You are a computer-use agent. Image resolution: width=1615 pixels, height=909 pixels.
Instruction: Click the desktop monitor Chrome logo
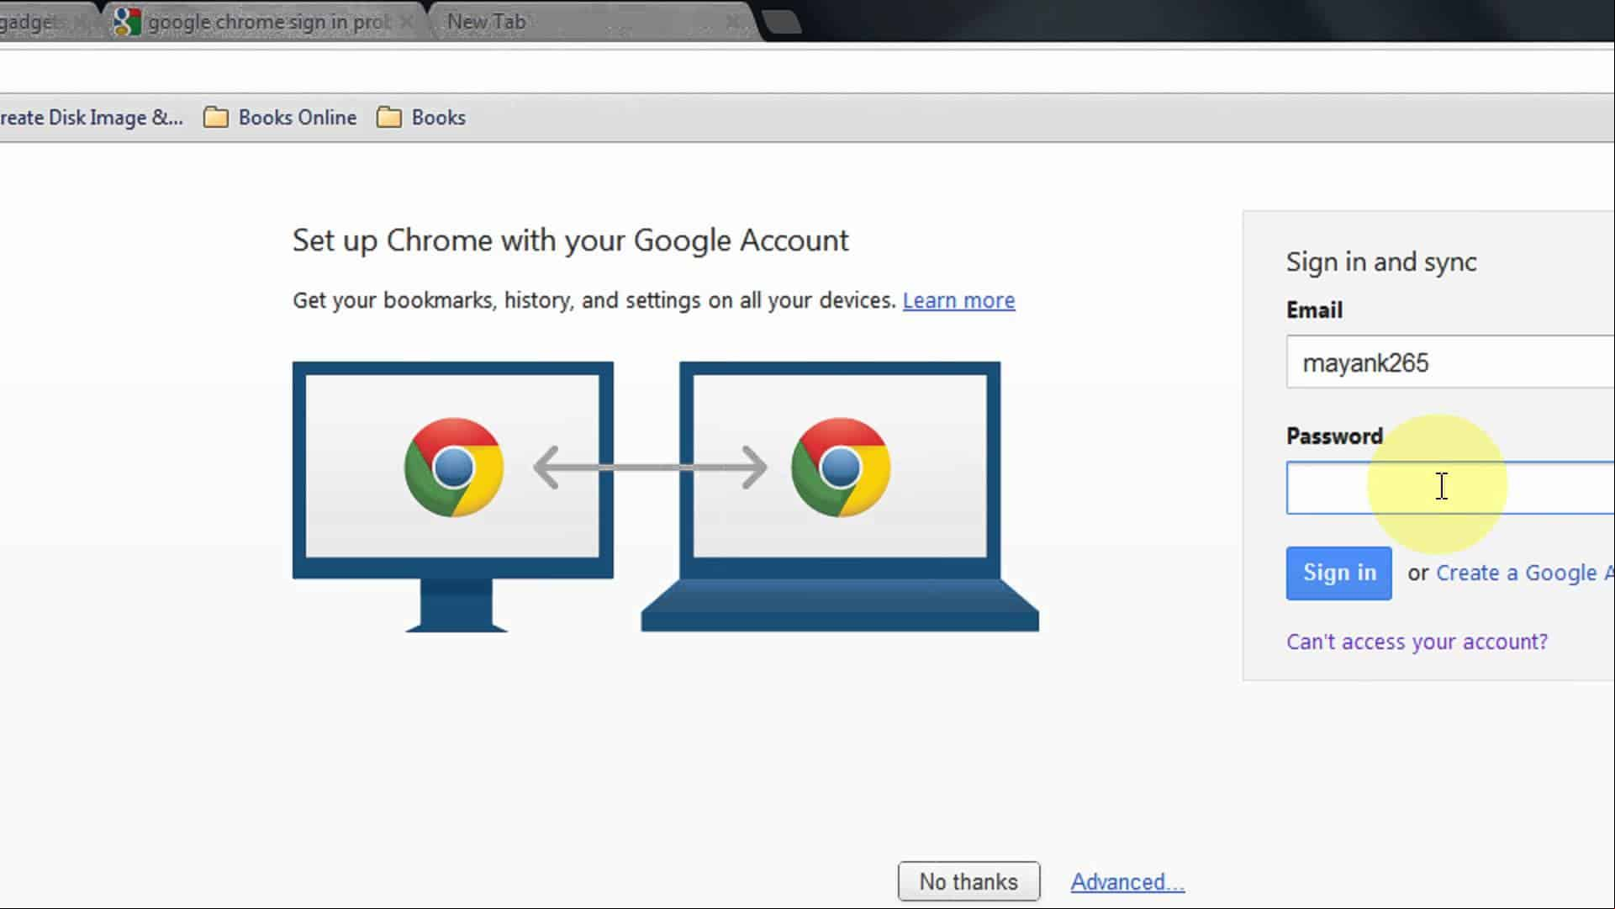pos(454,468)
